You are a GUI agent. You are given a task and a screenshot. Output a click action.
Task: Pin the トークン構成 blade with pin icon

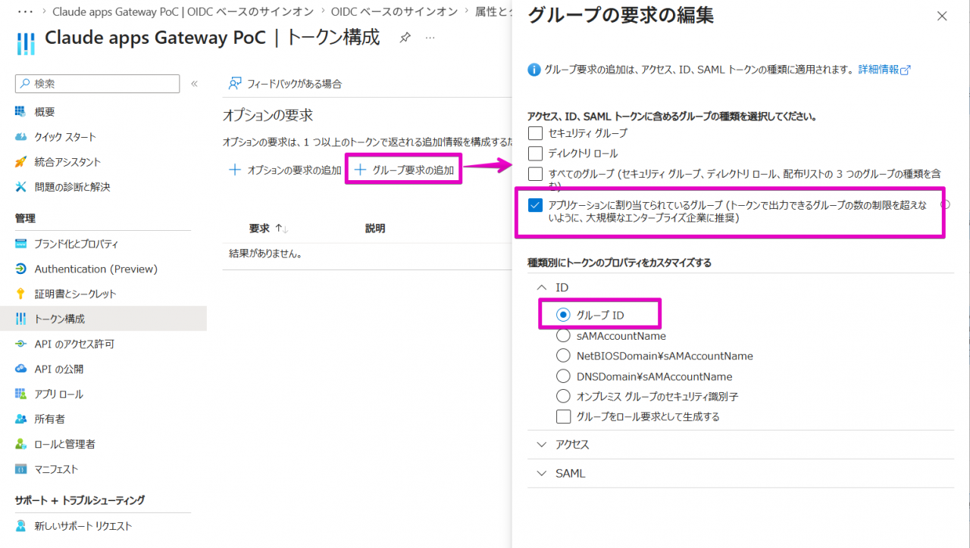click(405, 38)
